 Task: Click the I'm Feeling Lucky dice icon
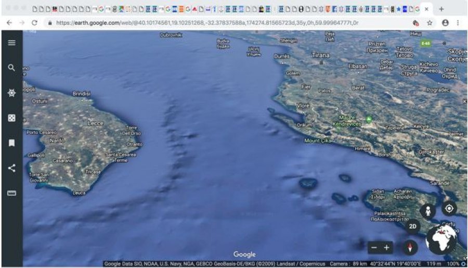(11, 118)
